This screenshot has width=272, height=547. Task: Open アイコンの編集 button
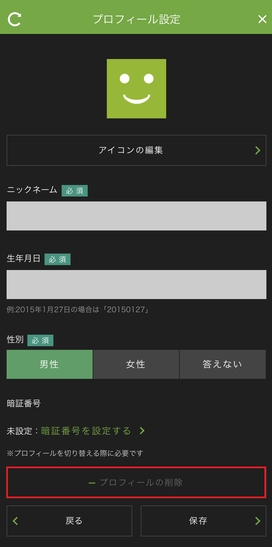(x=136, y=150)
